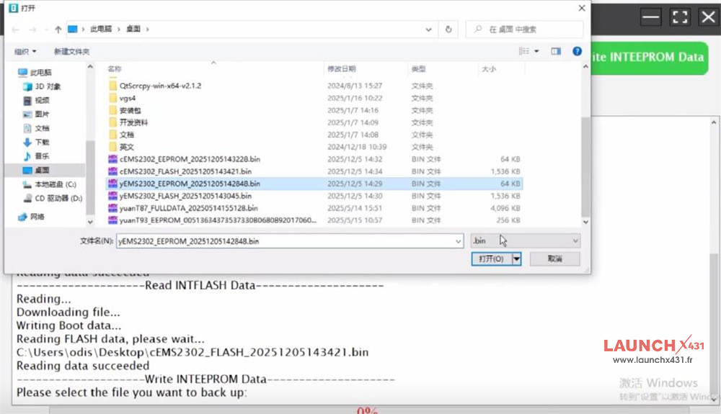Focus the desktop search box

[x=524, y=30]
